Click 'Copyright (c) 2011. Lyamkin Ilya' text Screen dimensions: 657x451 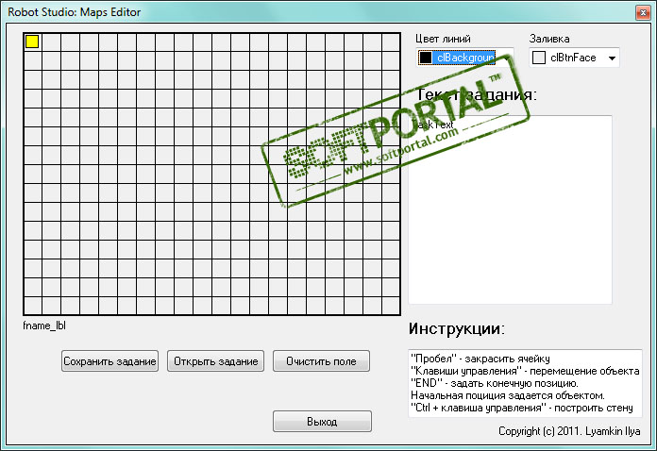[x=569, y=431]
